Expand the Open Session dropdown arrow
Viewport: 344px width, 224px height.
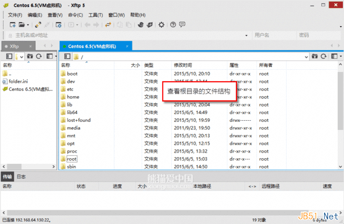pos(28,25)
